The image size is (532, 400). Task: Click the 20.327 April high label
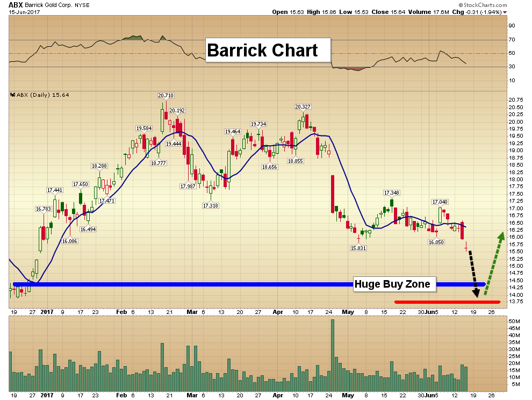click(x=303, y=106)
